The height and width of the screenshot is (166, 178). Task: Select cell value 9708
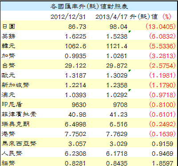120,105
